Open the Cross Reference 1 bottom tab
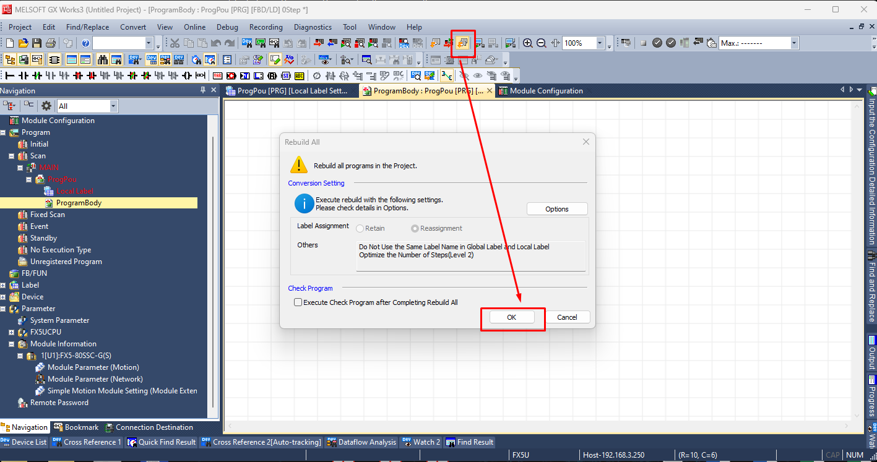 (87, 442)
